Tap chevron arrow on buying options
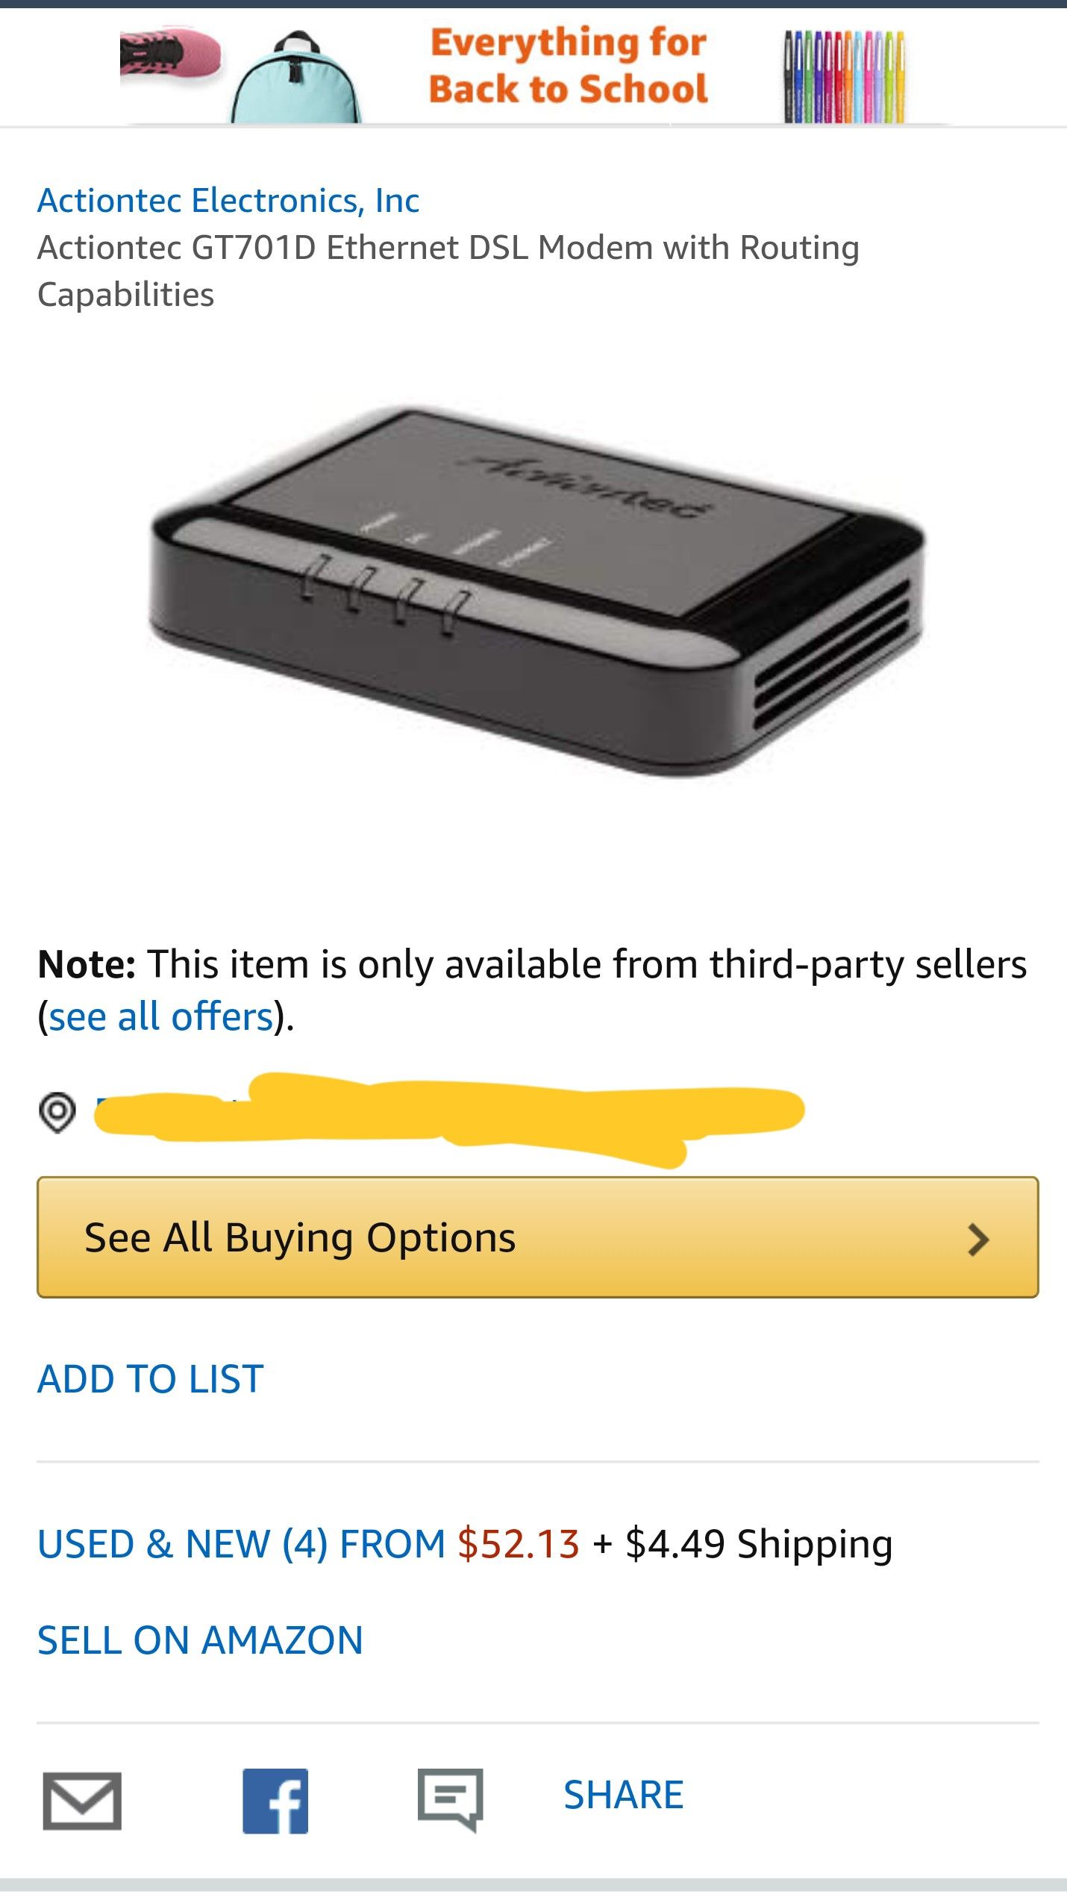 click(x=977, y=1240)
